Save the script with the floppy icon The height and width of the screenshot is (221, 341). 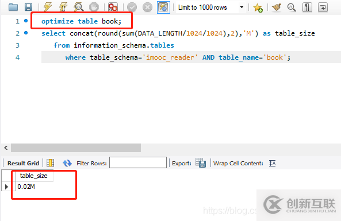[29, 7]
